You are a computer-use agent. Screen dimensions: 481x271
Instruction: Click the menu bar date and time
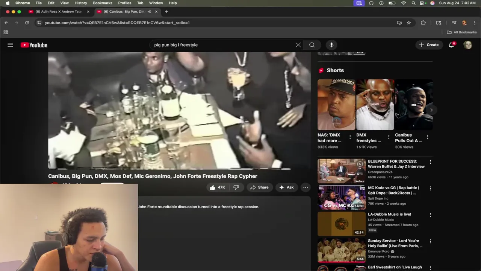click(x=457, y=3)
